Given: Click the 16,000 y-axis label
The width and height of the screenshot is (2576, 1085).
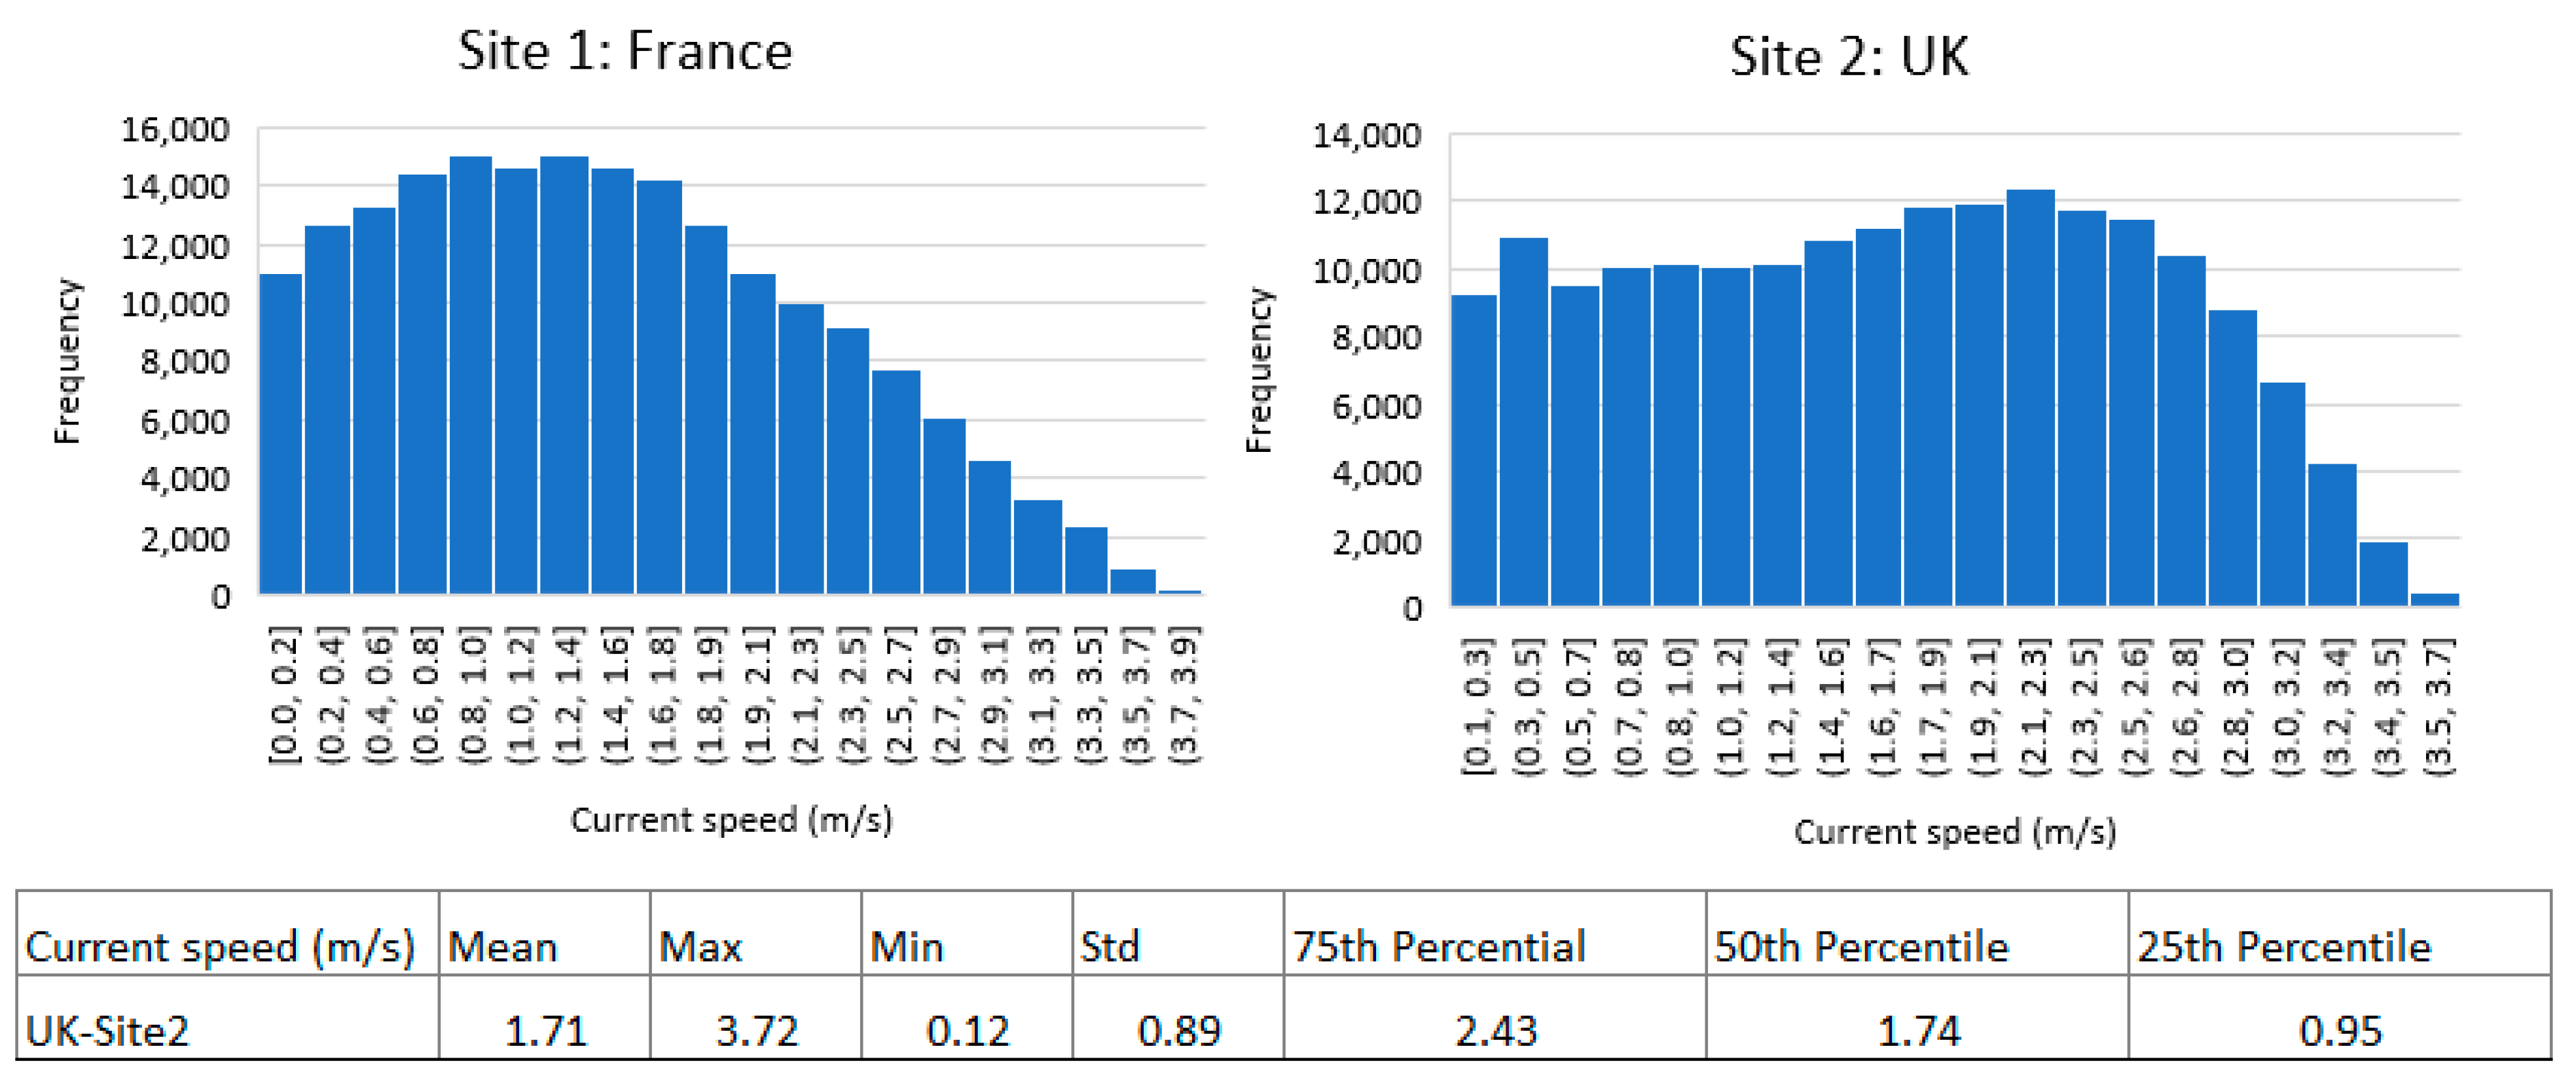Looking at the screenshot, I should (175, 129).
